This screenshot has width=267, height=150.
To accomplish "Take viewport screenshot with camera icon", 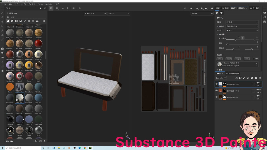I will [x=212, y=8].
